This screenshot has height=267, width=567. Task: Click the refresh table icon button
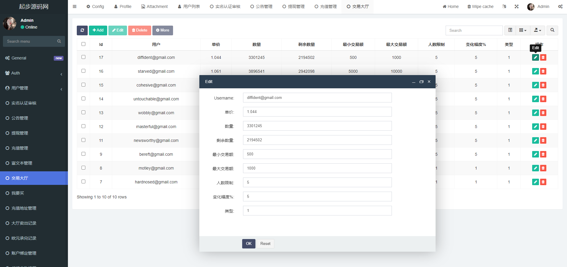tap(82, 30)
